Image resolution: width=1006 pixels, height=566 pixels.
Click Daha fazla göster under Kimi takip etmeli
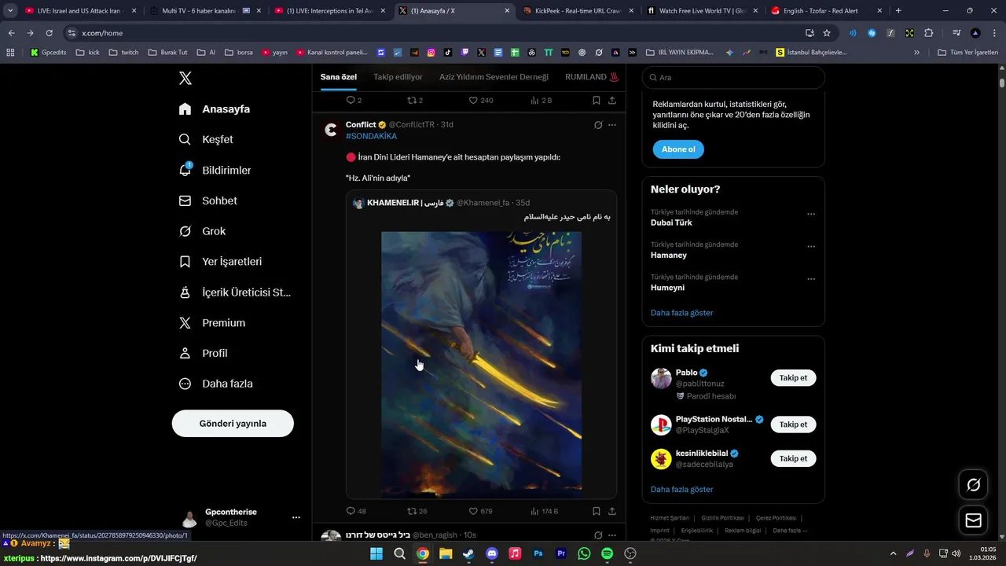click(x=681, y=489)
